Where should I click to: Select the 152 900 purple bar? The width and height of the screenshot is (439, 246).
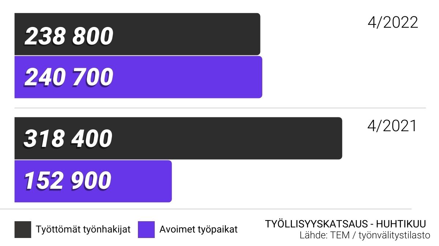click(x=93, y=181)
